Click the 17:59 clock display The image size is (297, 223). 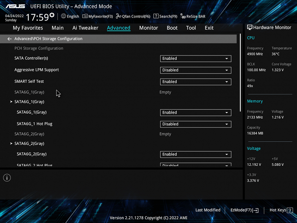click(37, 17)
